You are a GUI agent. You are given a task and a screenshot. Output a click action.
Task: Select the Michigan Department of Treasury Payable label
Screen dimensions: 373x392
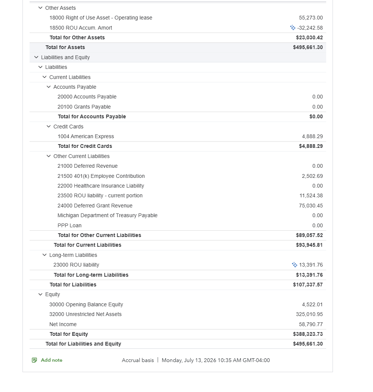coord(107,215)
